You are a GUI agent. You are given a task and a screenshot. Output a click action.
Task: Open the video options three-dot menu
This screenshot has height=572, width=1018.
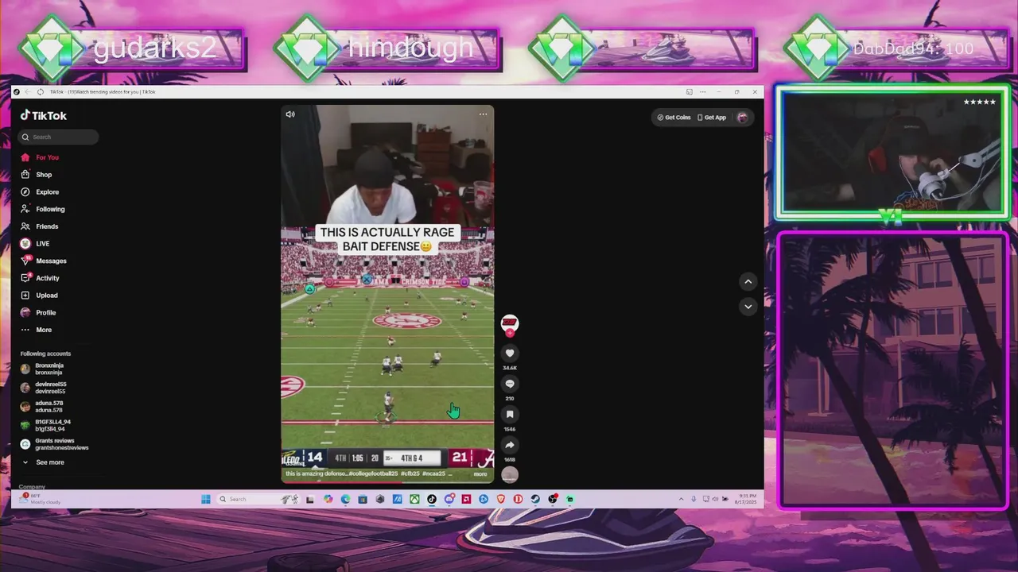pyautogui.click(x=483, y=114)
